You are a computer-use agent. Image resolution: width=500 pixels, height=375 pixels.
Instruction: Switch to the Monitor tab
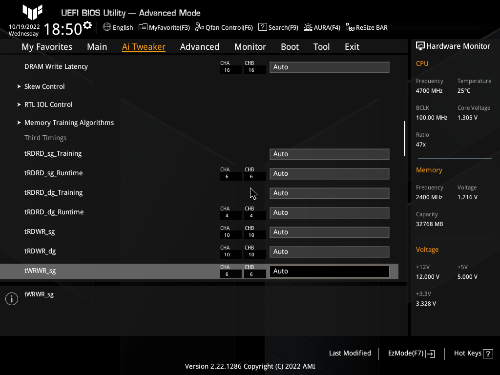pos(250,46)
